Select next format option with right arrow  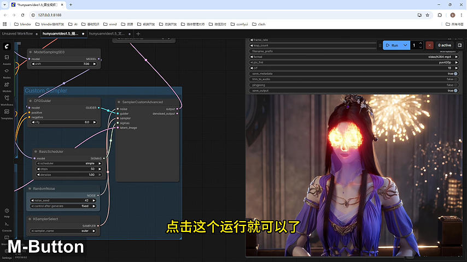click(456, 57)
